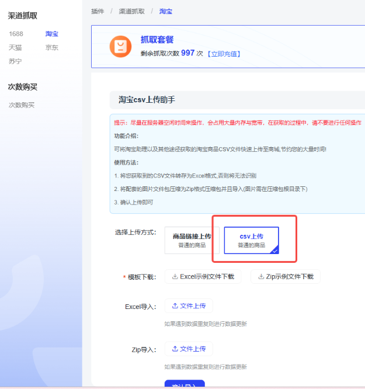365x389 pixels.
Task: Navigate to 渠道抓取 via breadcrumb
Action: (131, 11)
